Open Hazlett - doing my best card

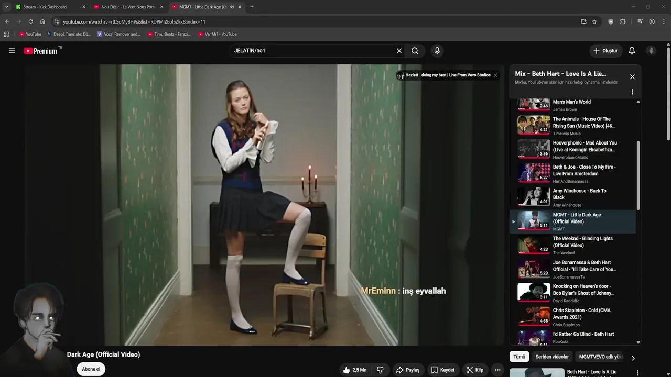443,75
